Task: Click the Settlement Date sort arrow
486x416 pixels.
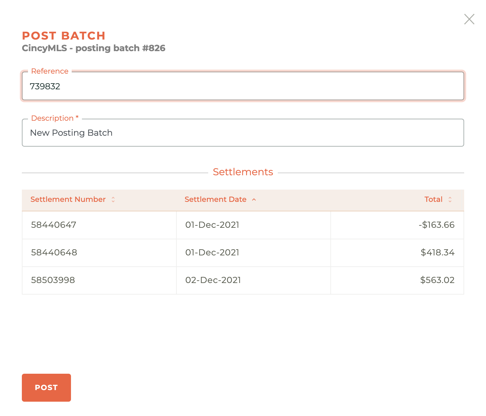Action: [x=254, y=199]
